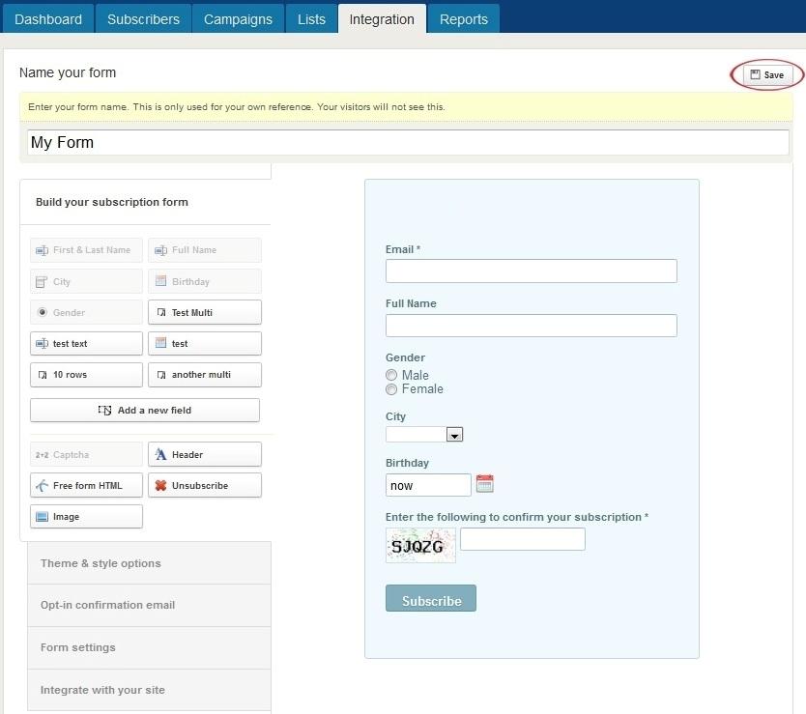Screen dimensions: 806x714
Task: Click the disabled City field button
Action: click(x=86, y=282)
